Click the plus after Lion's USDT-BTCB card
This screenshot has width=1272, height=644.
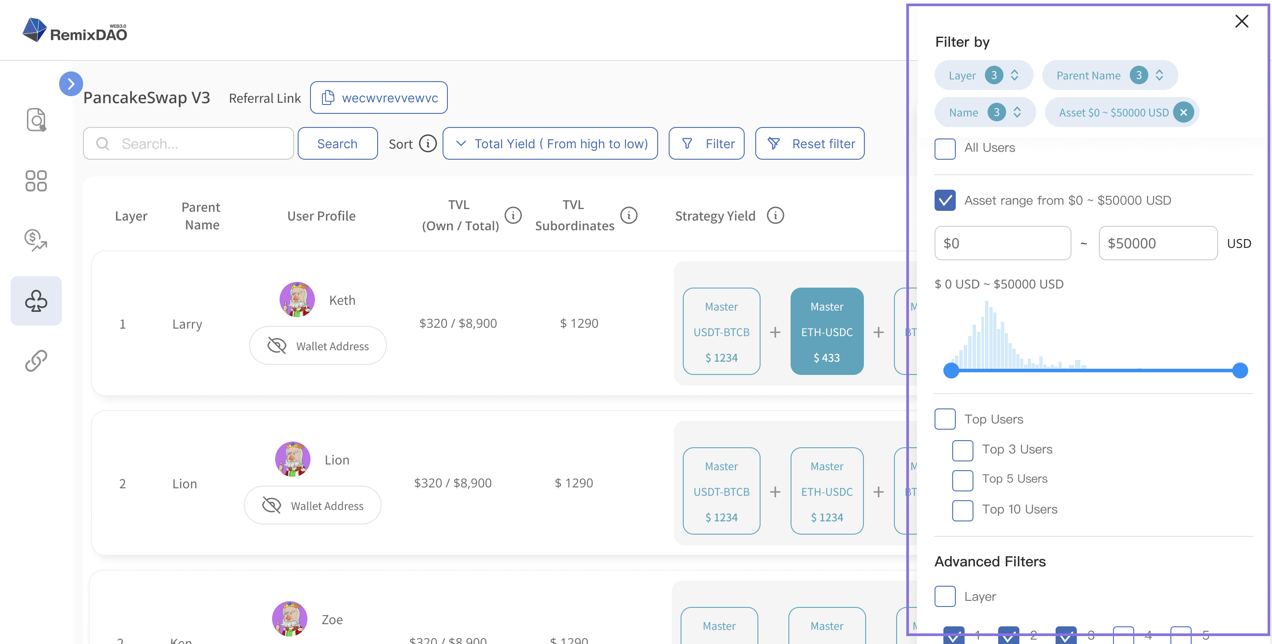775,492
